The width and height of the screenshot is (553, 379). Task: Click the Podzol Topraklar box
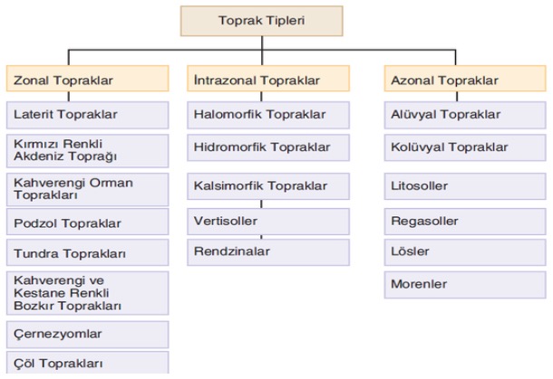click(x=87, y=223)
